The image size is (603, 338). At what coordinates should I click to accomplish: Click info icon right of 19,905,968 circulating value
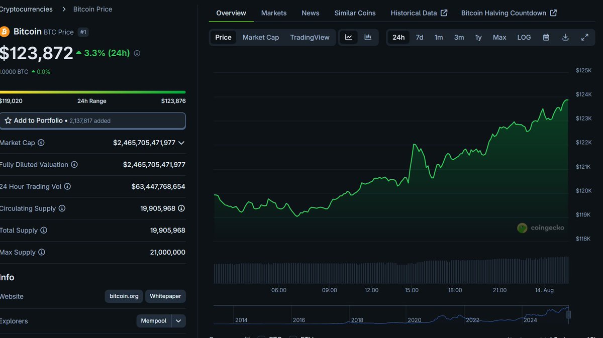pyautogui.click(x=181, y=208)
